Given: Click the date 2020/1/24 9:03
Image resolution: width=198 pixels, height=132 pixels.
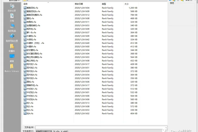Looking at the screenshot, I should point(82,57).
